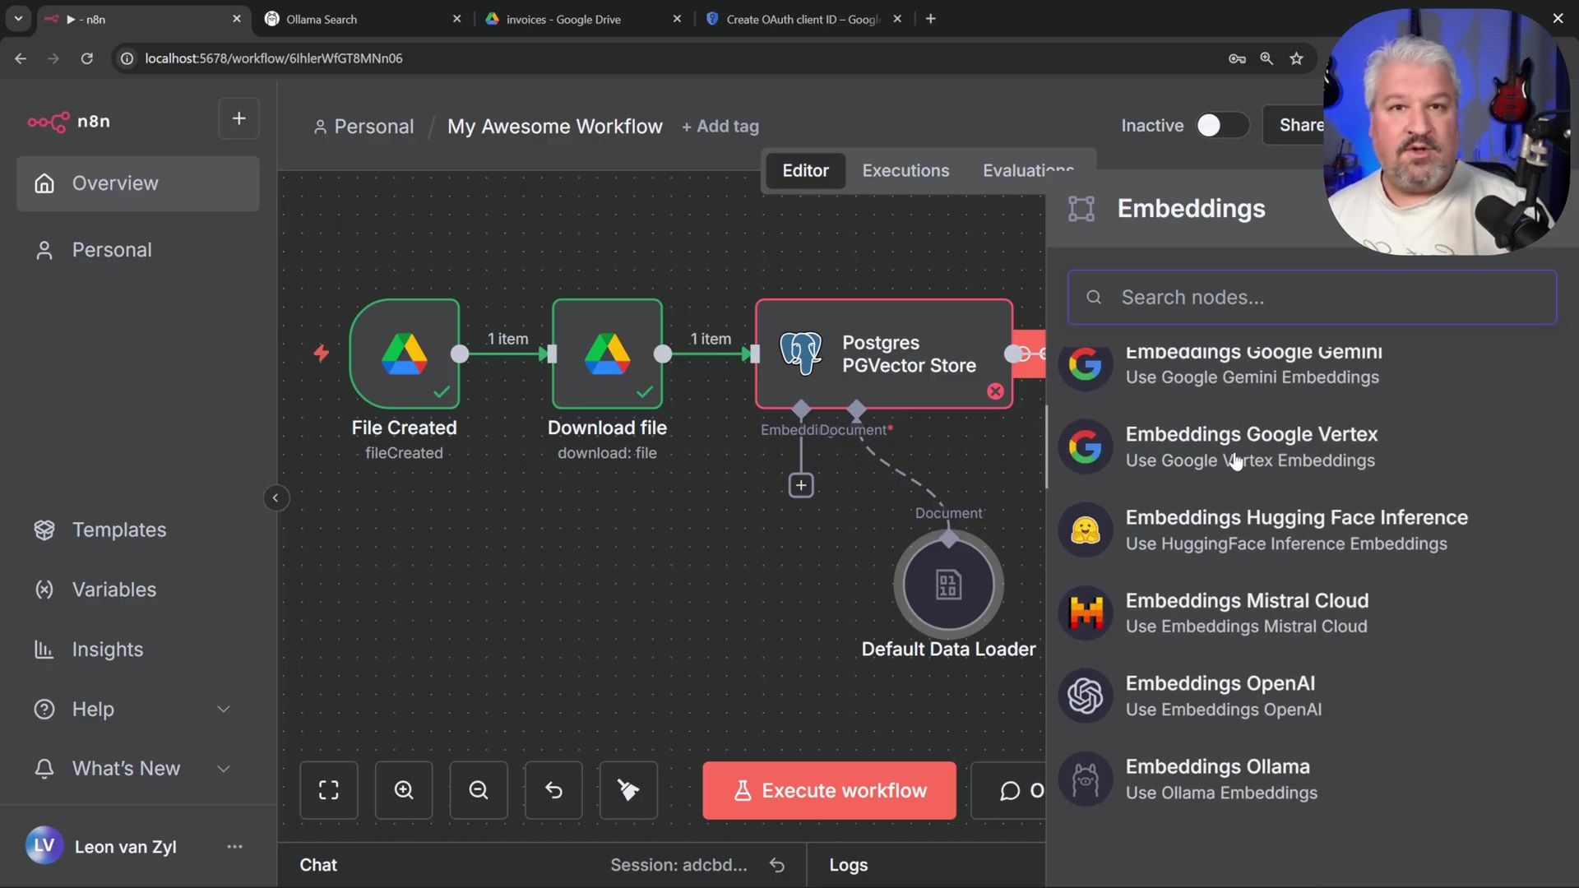This screenshot has width=1579, height=888.
Task: Click the zoom out canvas icon
Action: click(x=479, y=790)
